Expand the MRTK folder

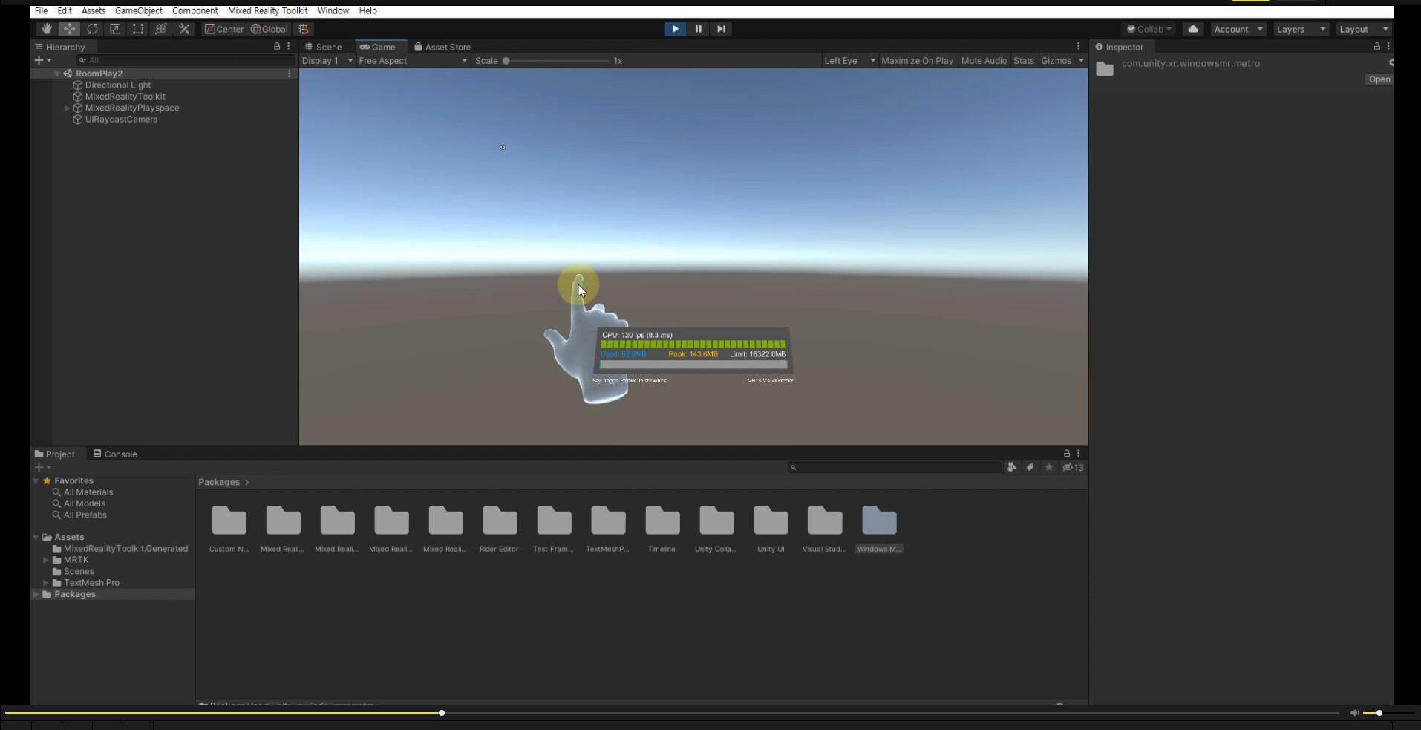pyautogui.click(x=46, y=560)
